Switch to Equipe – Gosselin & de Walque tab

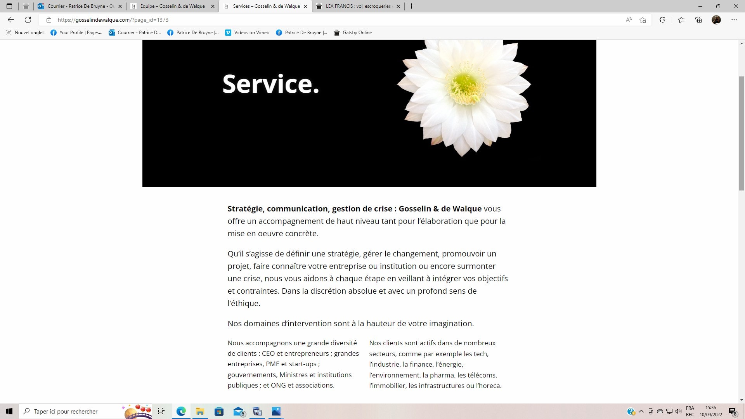click(x=172, y=6)
